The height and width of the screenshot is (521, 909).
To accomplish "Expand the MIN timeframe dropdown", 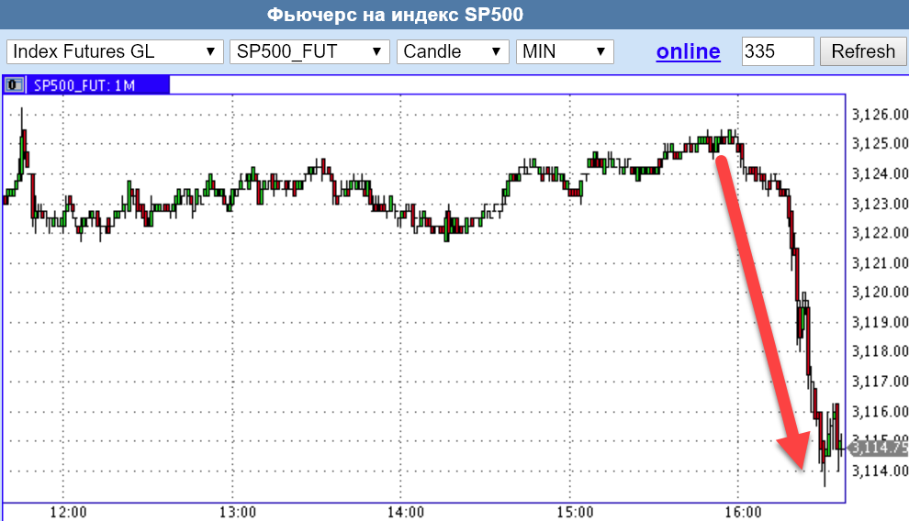I will point(565,51).
